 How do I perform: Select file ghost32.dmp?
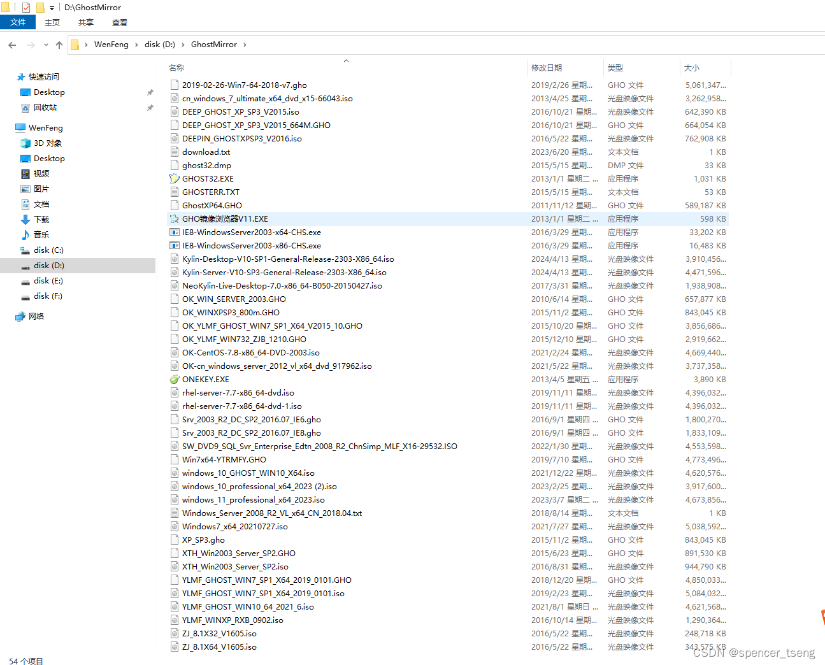pos(206,166)
